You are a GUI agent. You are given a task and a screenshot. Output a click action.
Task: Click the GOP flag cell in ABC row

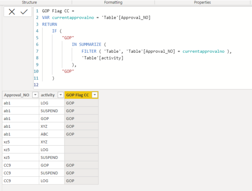point(81,134)
